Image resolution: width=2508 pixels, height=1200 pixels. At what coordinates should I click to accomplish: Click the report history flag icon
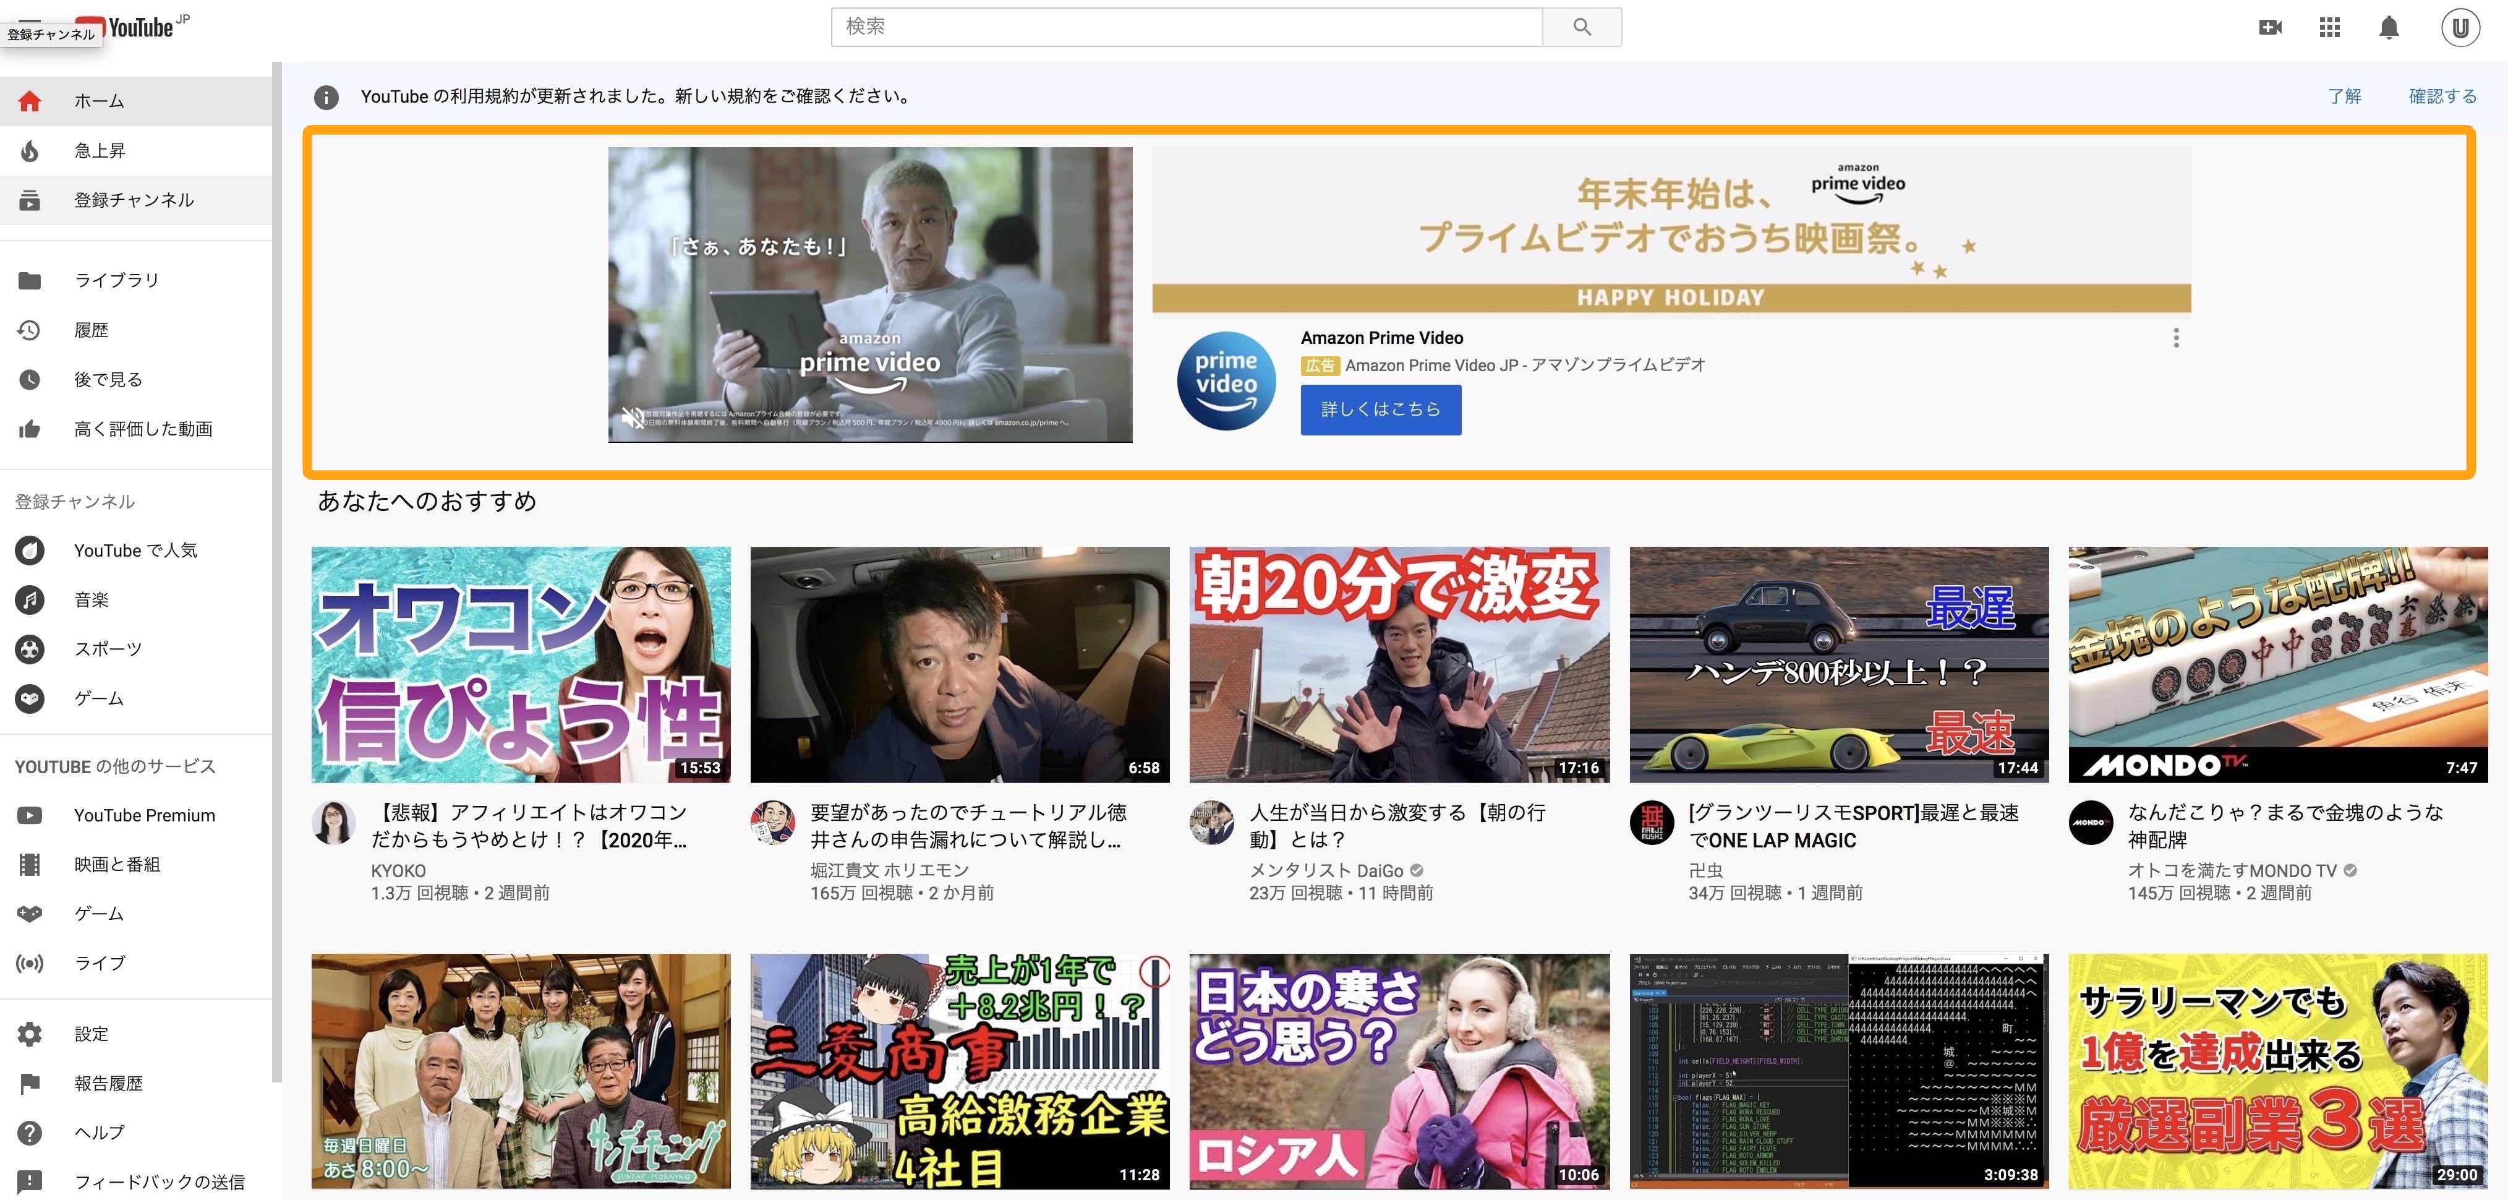point(30,1084)
